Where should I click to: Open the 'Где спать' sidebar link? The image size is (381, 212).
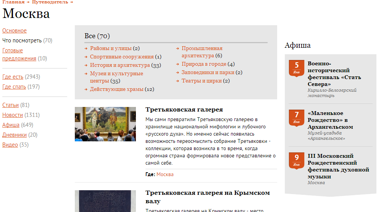click(x=14, y=87)
